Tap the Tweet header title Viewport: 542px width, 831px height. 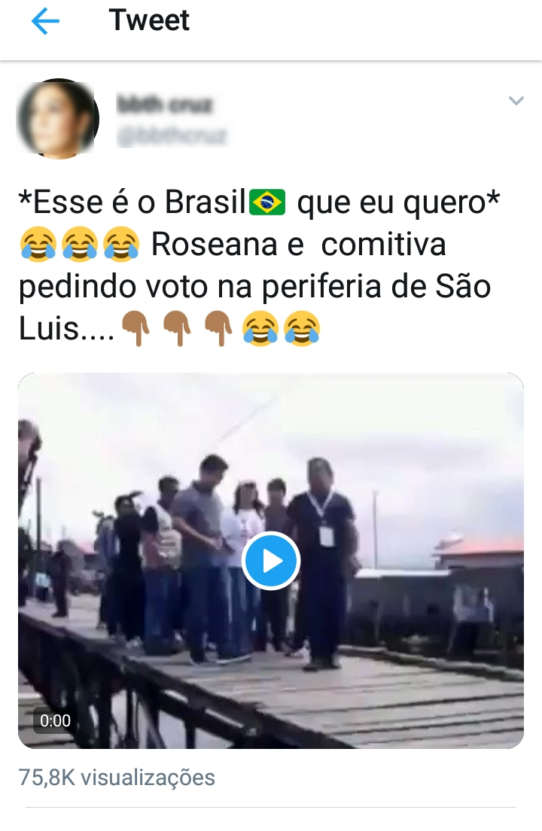pos(149,20)
